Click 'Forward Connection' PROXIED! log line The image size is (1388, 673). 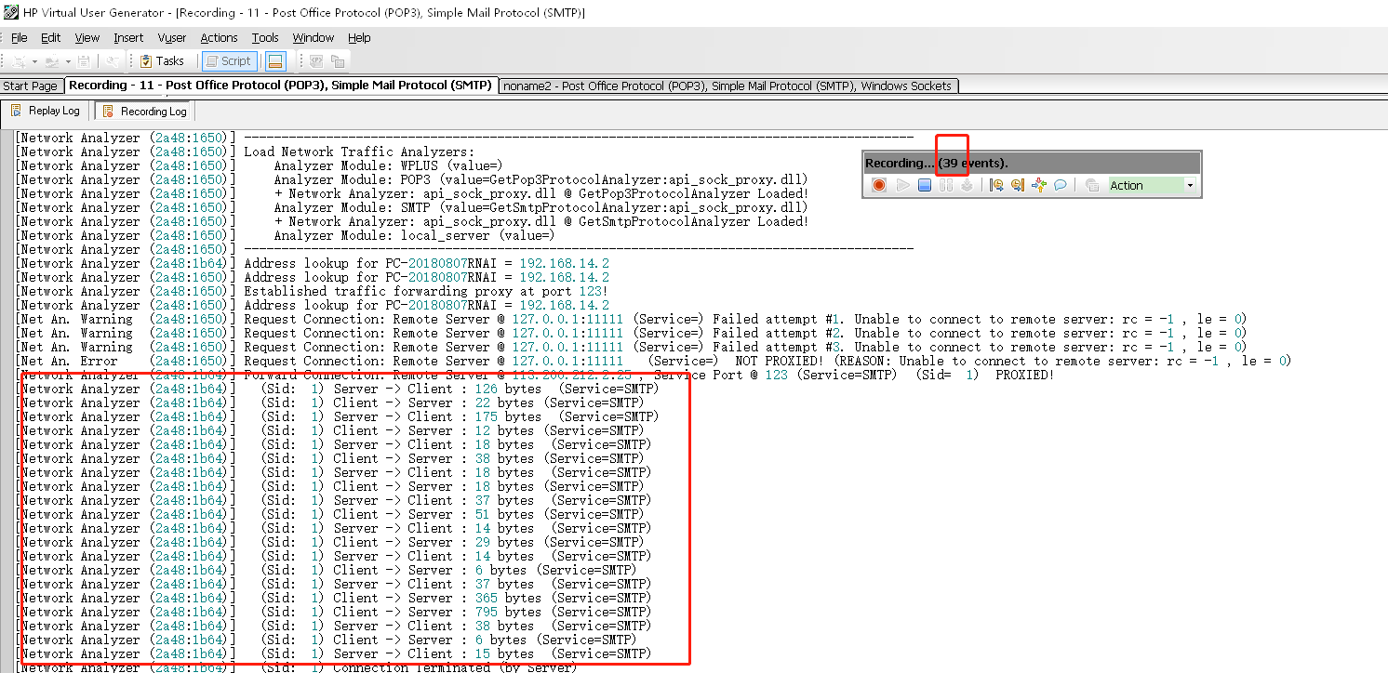[x=537, y=375]
